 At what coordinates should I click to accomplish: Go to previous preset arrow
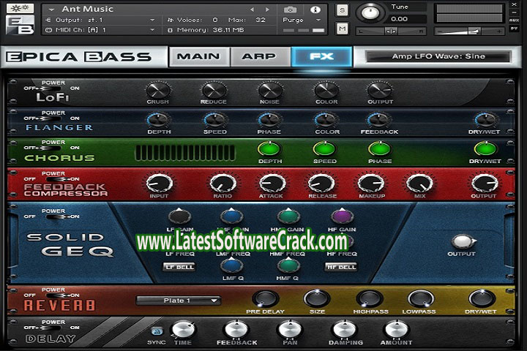click(x=252, y=10)
